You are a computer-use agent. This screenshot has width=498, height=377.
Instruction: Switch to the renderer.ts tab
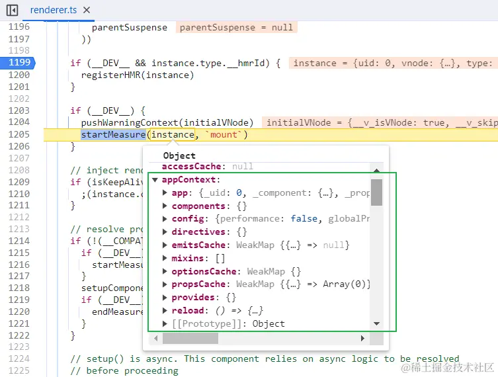54,10
